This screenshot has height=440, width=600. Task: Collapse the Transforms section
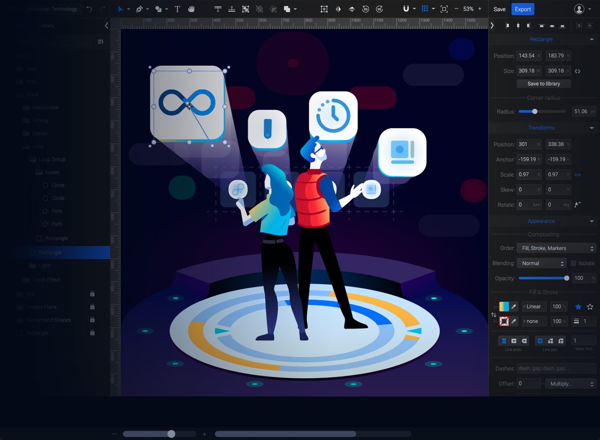[x=592, y=128]
